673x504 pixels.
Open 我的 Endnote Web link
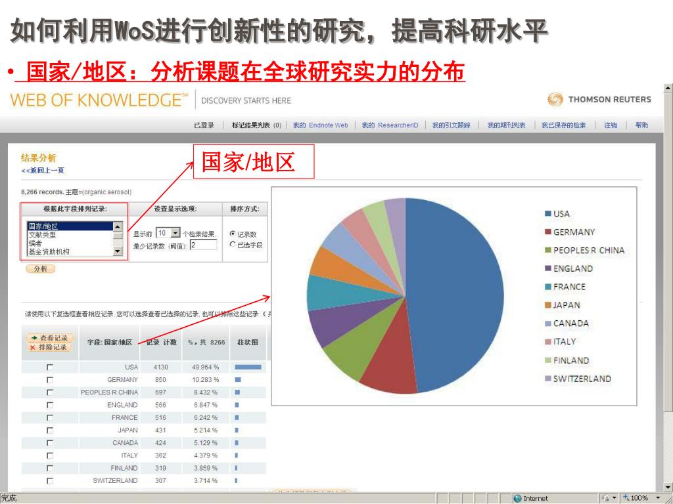point(320,125)
